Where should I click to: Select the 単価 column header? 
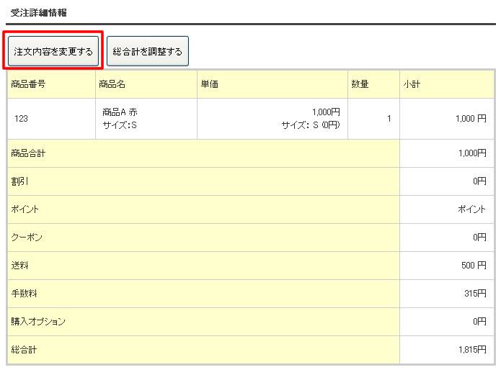(x=209, y=84)
